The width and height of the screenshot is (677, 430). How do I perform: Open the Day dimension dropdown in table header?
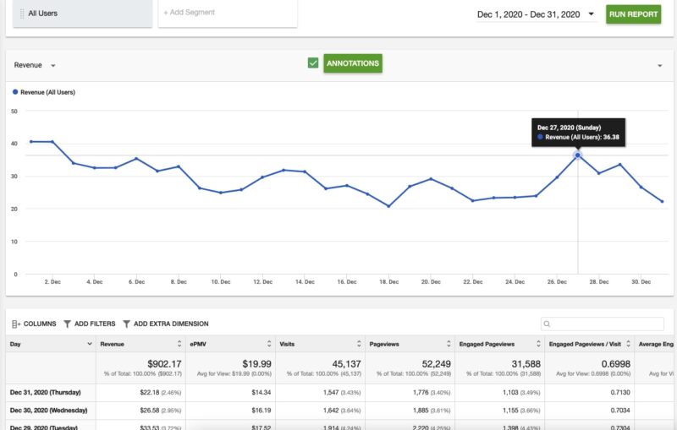(89, 344)
